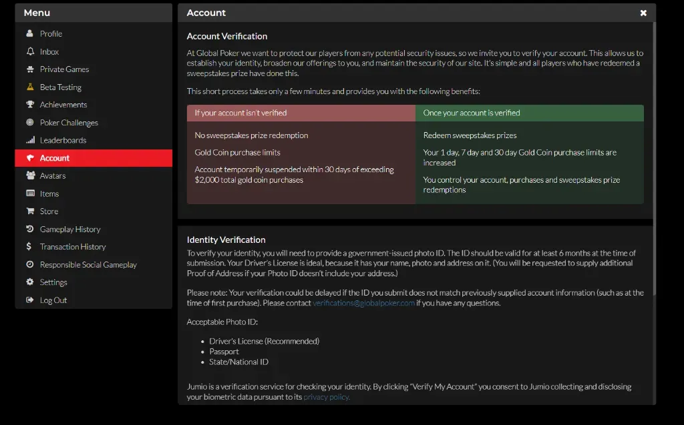This screenshot has width=684, height=425.
Task: Click the Account panel vertical scrollbar
Action: pyautogui.click(x=655, y=159)
